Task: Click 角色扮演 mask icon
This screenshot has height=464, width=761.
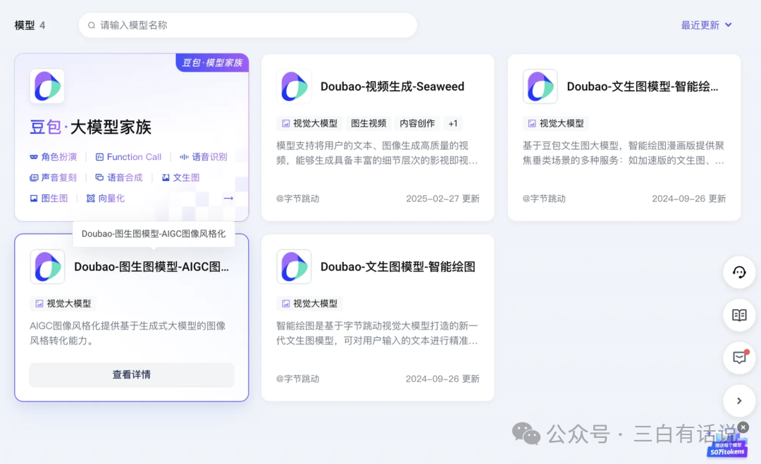Action: (x=34, y=157)
